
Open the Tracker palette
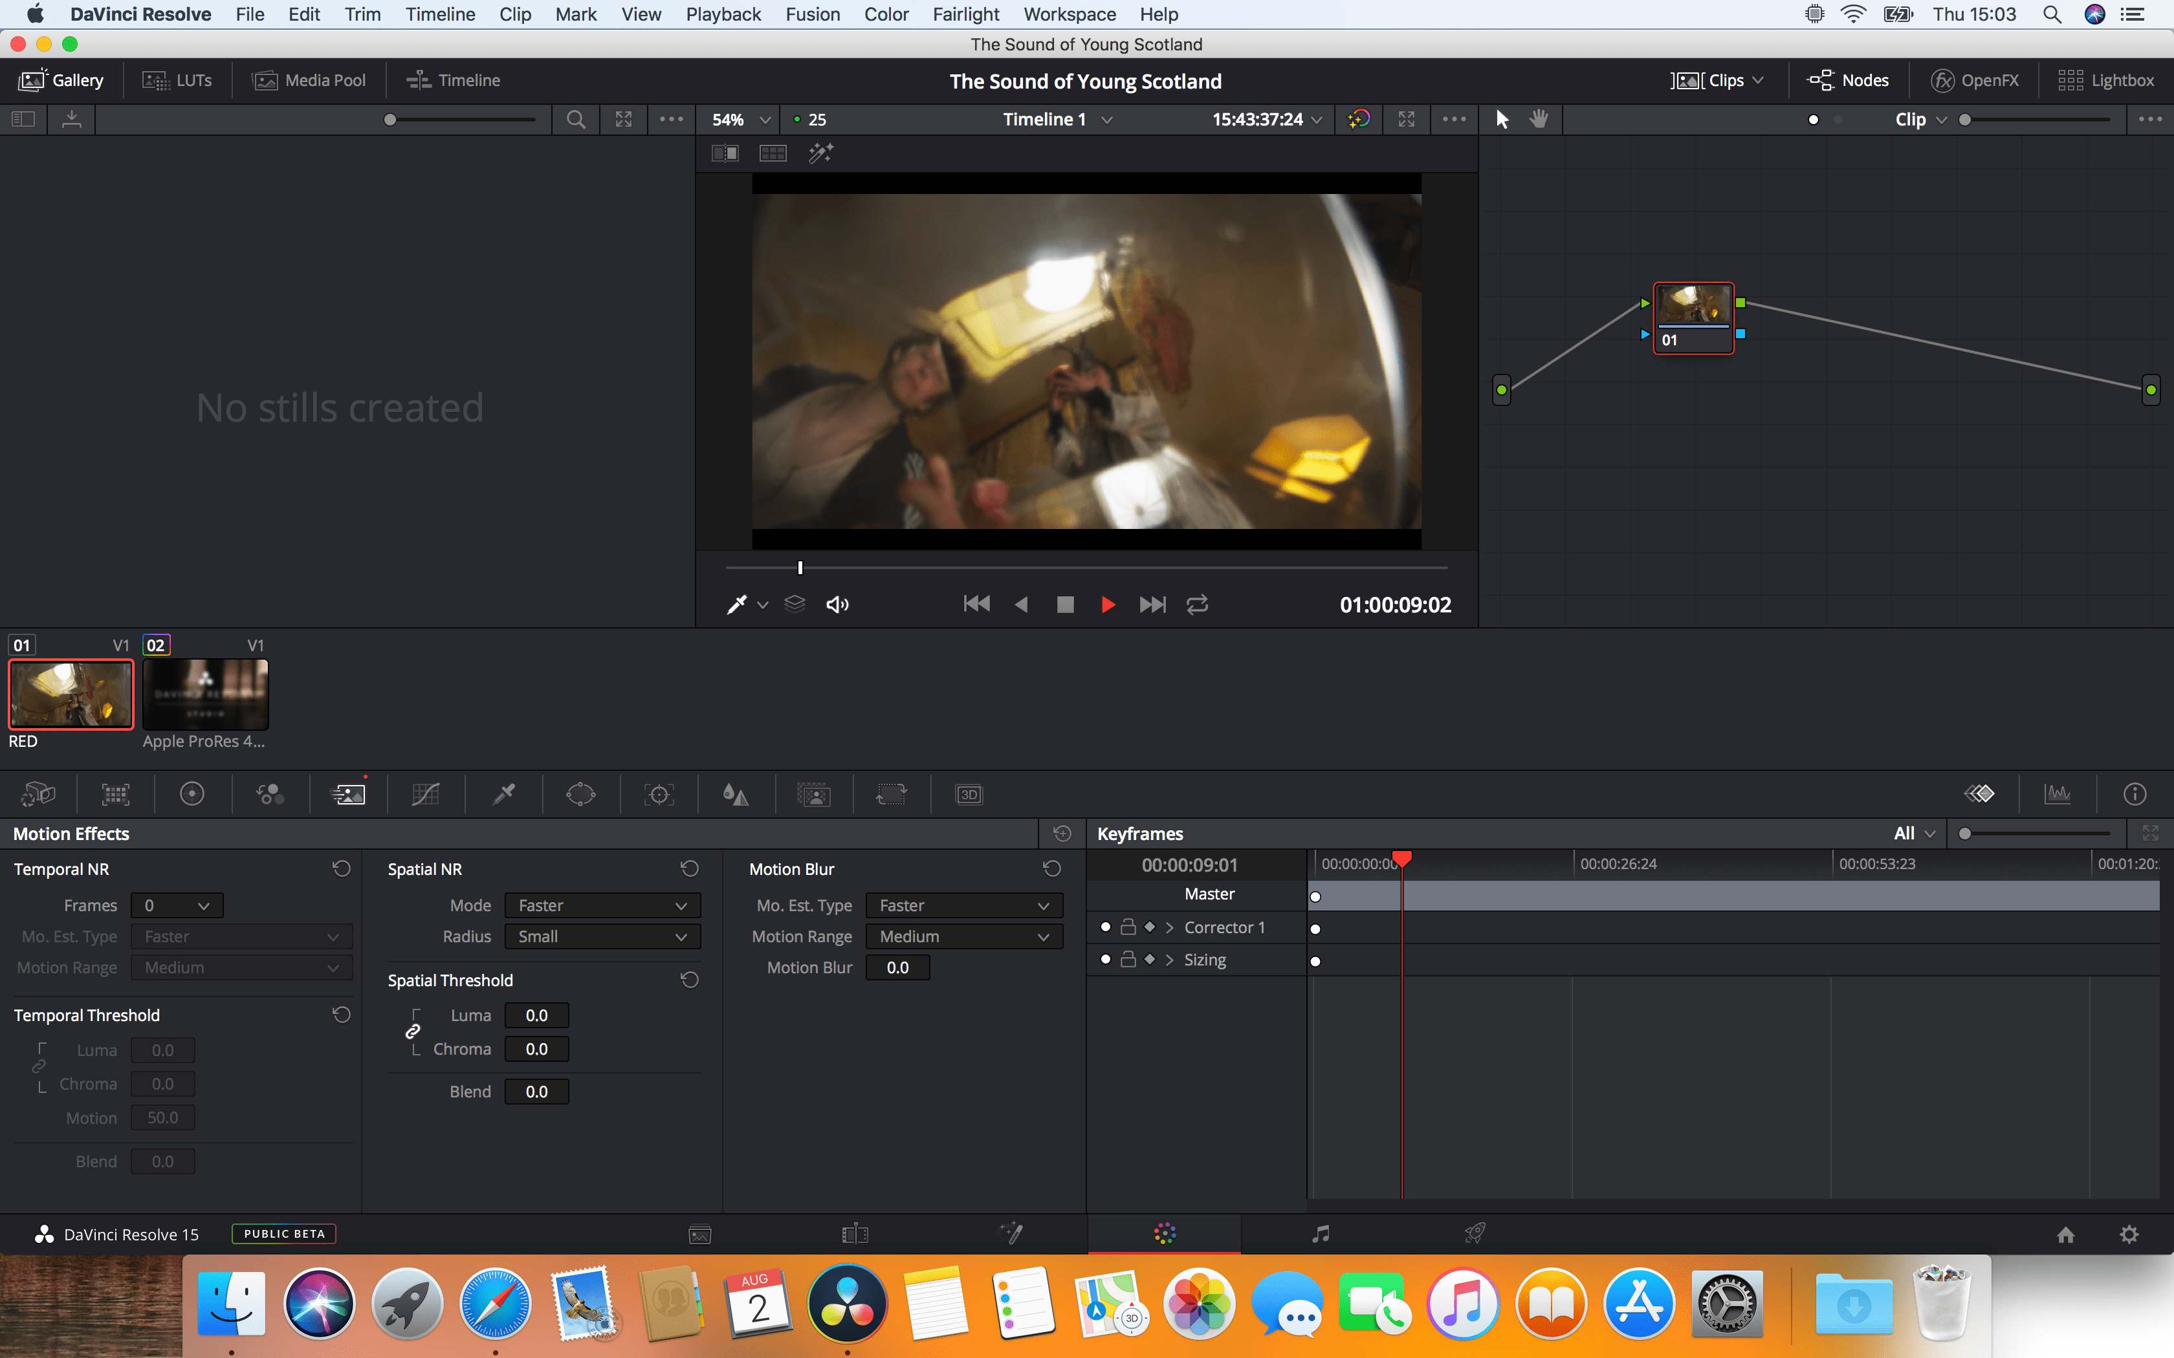[659, 794]
